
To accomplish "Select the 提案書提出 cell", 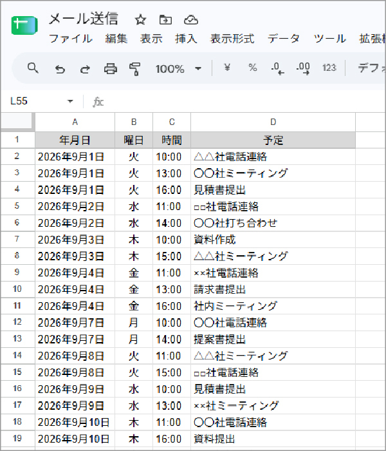I will tap(273, 339).
